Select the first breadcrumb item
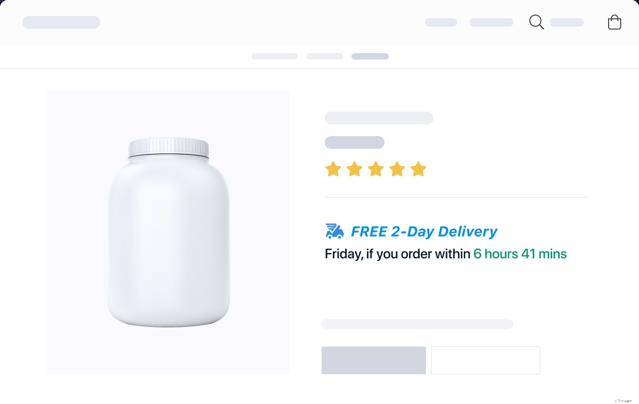The width and height of the screenshot is (639, 404). 275,56
